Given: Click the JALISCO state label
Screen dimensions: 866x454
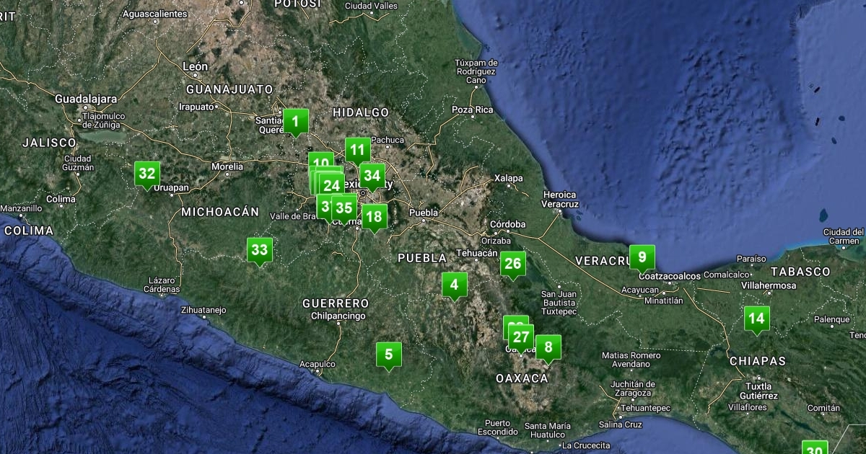Looking at the screenshot, I should 49,143.
